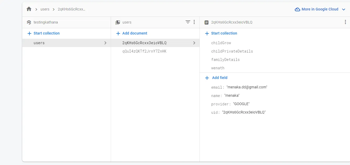Click users in the breadcrumb path
The width and height of the screenshot is (350, 165).
point(45,9)
